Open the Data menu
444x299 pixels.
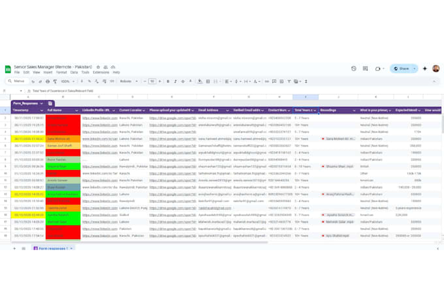(x=74, y=72)
